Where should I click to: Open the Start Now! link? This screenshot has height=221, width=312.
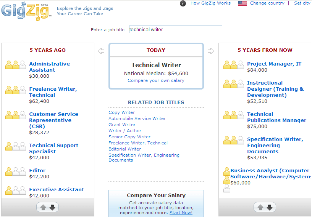click(x=181, y=213)
